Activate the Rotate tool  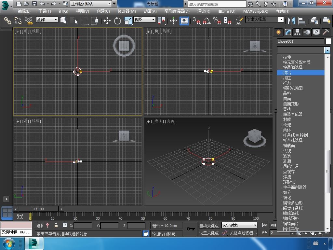click(x=117, y=21)
